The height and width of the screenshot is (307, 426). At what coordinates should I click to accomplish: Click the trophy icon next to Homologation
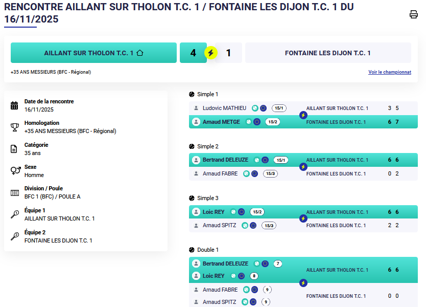click(x=14, y=127)
